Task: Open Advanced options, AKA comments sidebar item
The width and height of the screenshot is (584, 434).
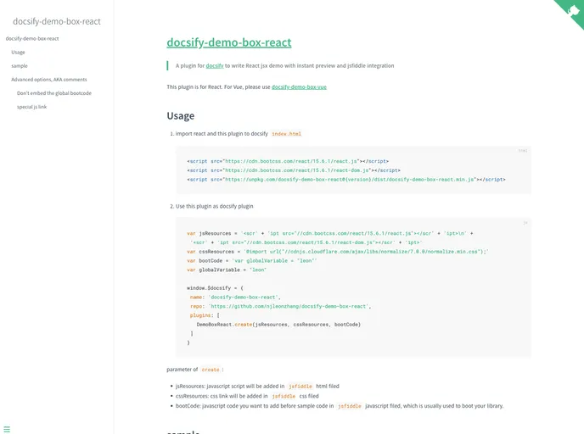Action: 48,80
